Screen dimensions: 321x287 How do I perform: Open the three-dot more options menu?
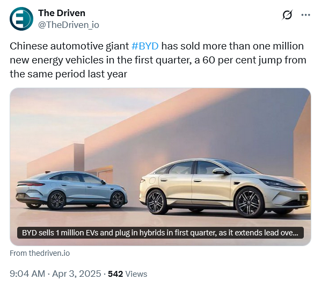pyautogui.click(x=305, y=15)
